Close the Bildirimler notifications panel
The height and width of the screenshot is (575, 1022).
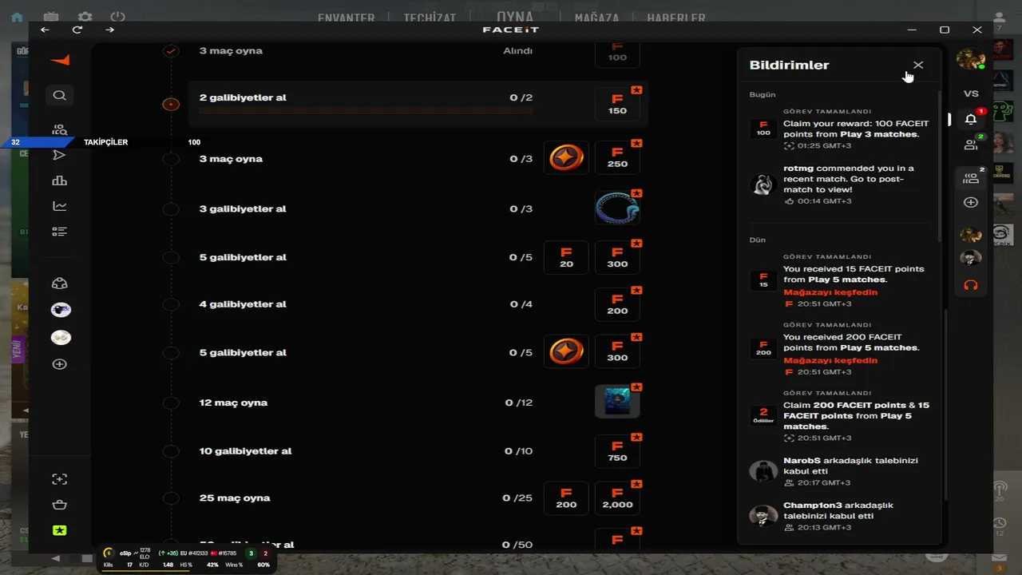[x=918, y=65]
